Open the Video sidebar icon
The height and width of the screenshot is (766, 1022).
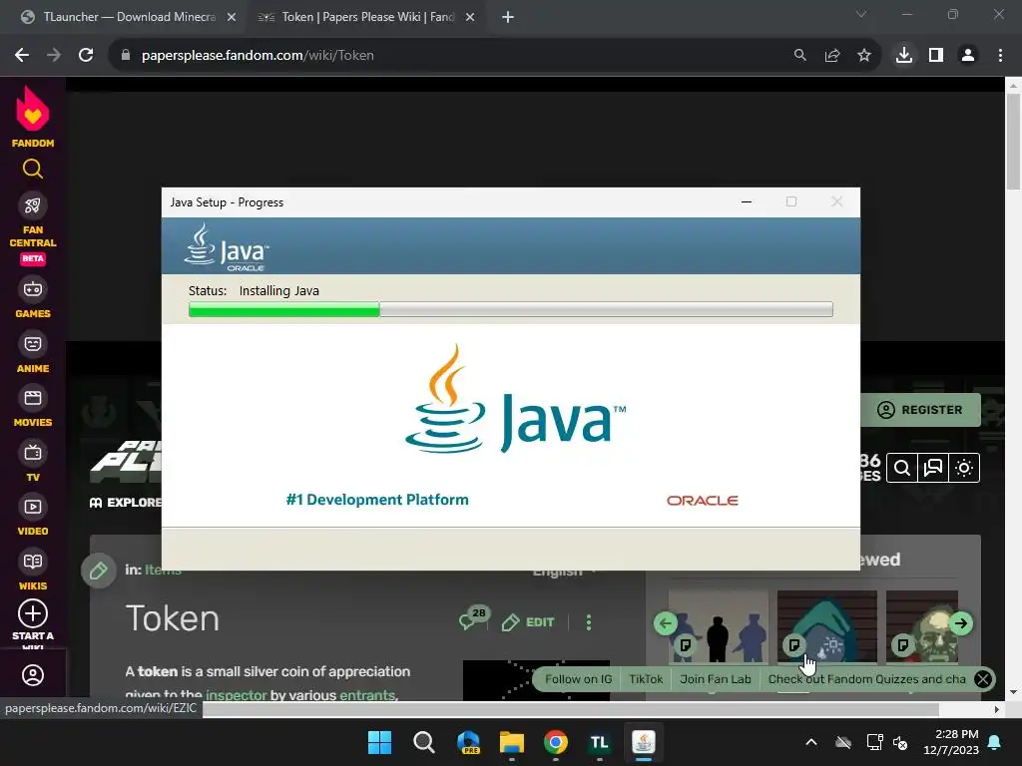[33, 507]
